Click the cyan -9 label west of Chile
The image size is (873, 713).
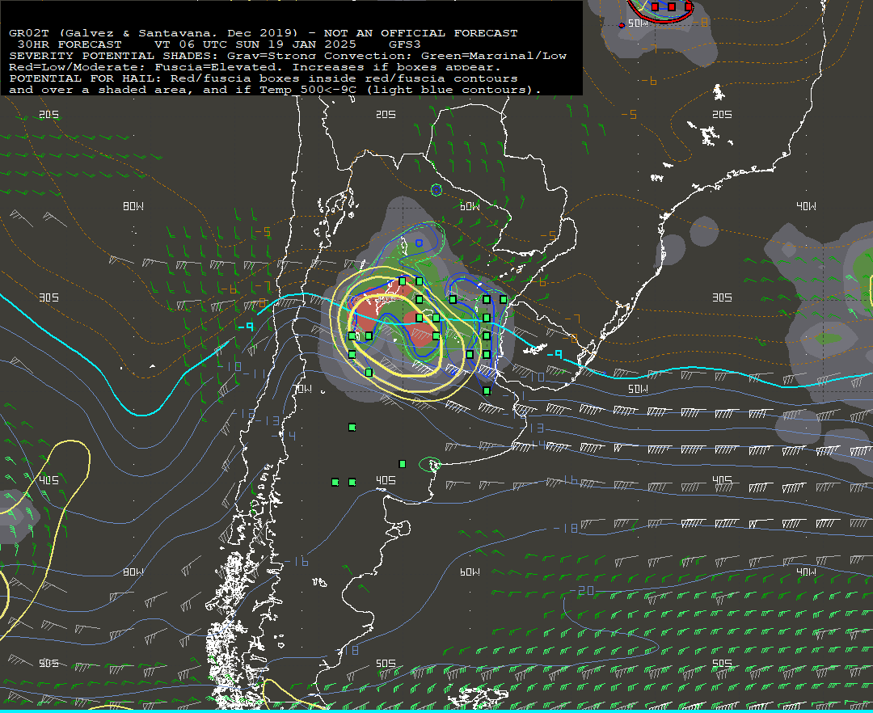point(247,327)
